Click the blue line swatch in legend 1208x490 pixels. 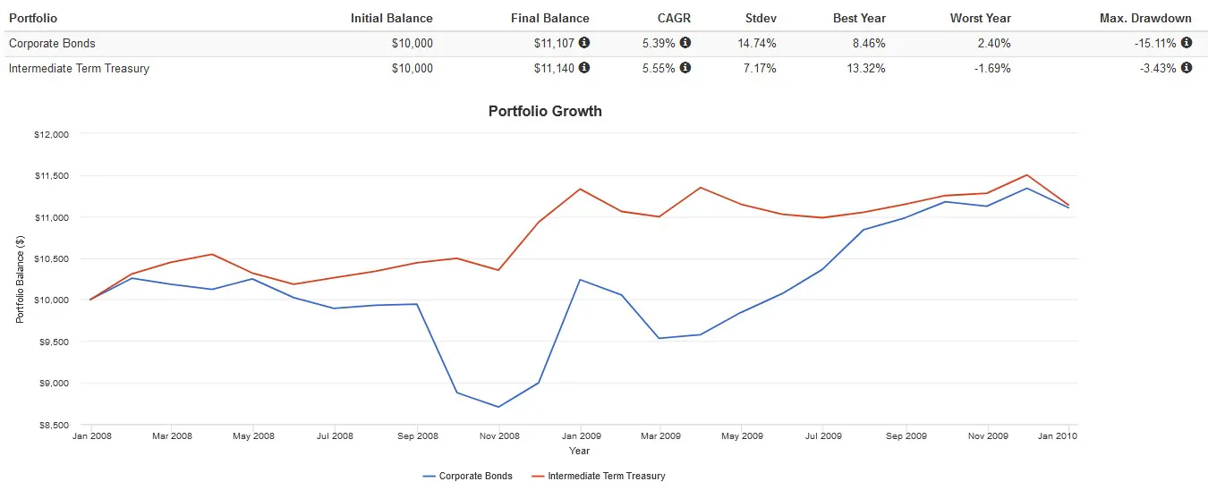[429, 477]
